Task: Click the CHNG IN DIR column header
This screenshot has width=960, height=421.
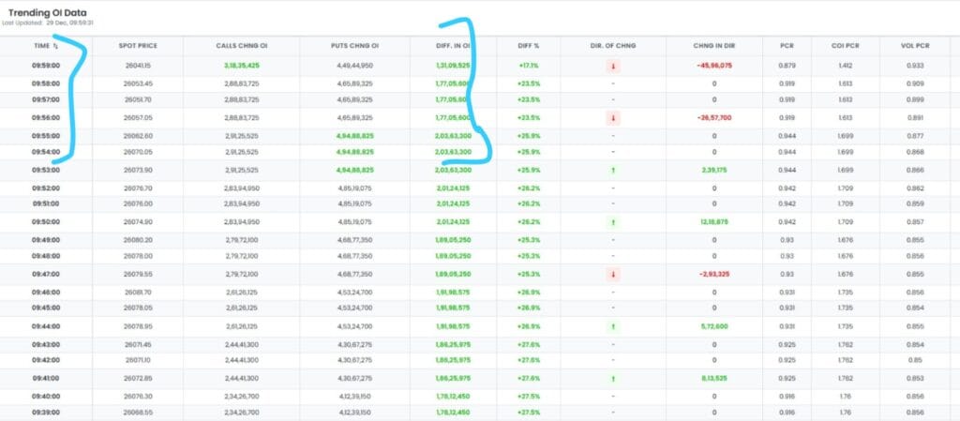Action: click(713, 45)
